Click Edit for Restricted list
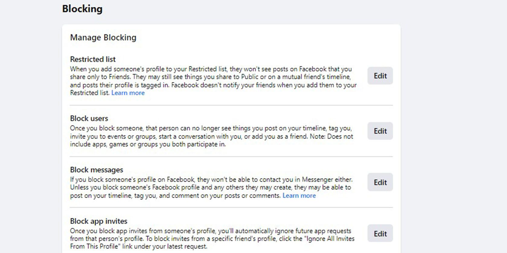The image size is (507, 253). click(380, 76)
